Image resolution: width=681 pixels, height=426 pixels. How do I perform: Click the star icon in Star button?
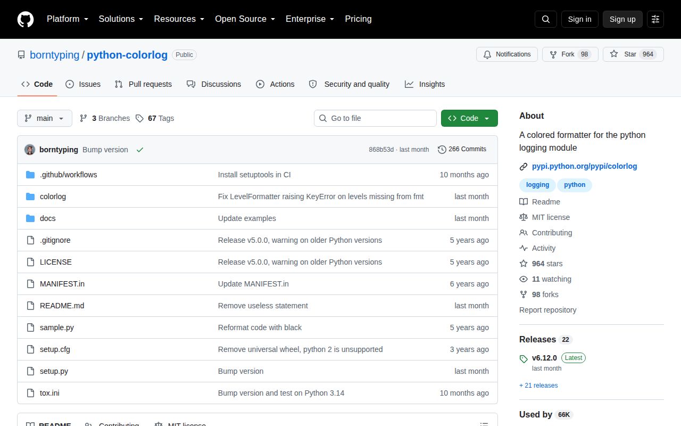tap(614, 54)
